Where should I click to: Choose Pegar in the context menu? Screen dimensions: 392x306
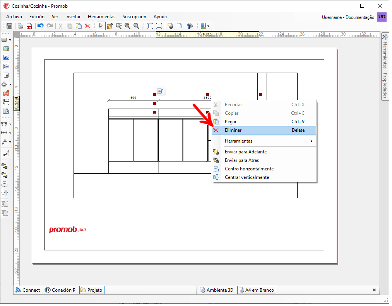click(264, 122)
